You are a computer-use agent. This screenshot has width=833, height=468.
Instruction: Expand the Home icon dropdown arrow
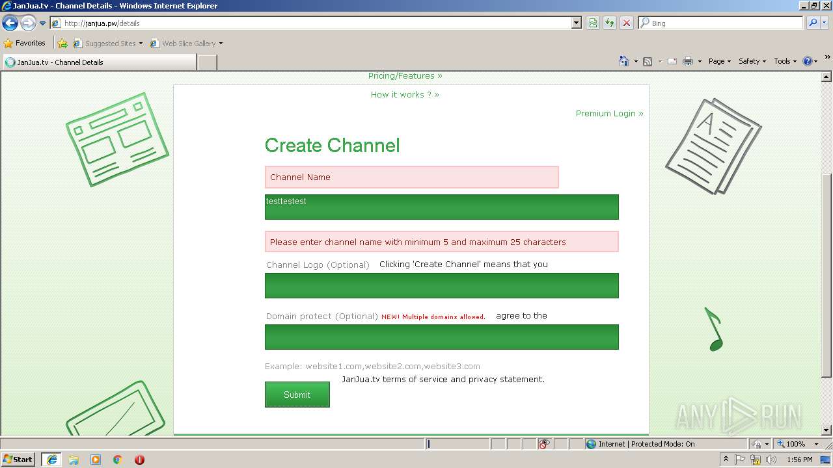pos(635,61)
